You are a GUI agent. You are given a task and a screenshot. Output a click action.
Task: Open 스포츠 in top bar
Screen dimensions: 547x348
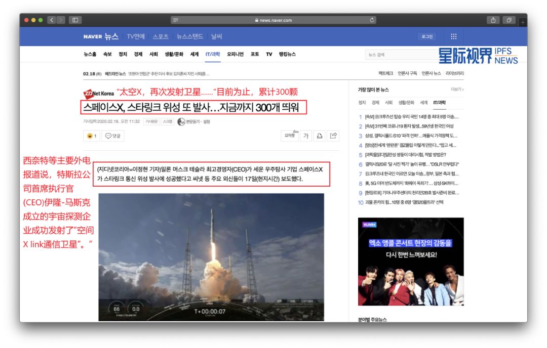pyautogui.click(x=161, y=36)
